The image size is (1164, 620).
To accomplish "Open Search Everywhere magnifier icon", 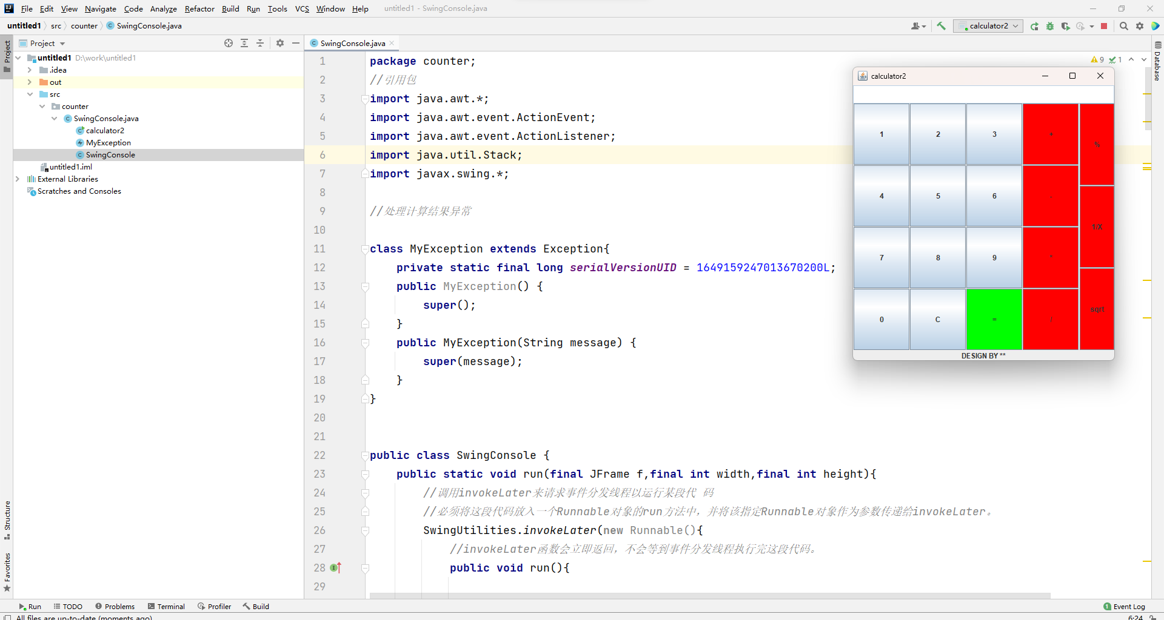I will [1123, 26].
